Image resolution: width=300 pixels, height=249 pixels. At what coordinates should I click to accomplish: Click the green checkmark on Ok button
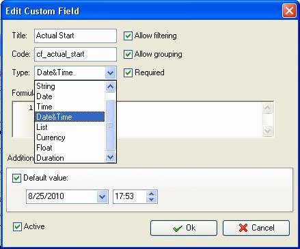(178, 228)
